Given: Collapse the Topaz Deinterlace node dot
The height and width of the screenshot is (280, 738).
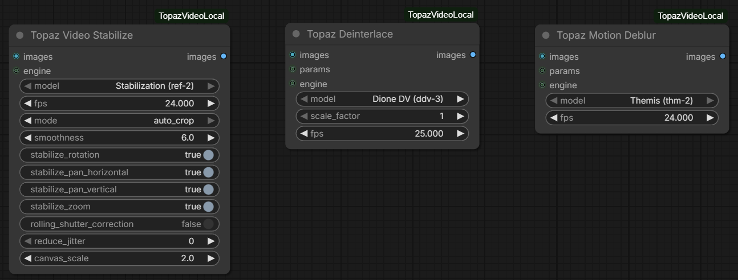Looking at the screenshot, I should click(x=296, y=34).
